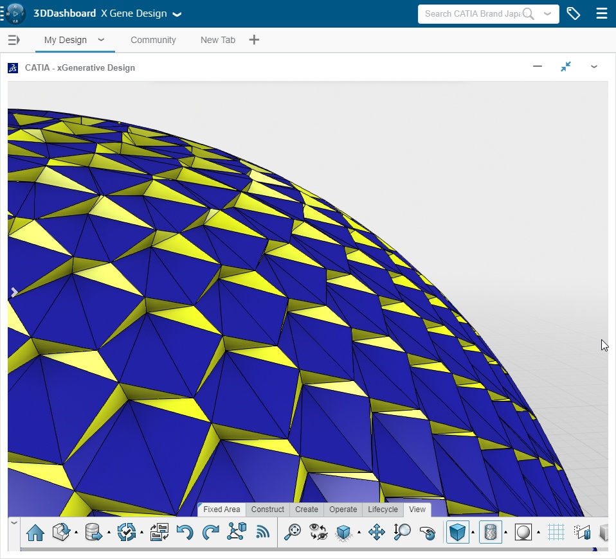Expand the ground cube view dropdown arrow
This screenshot has width=616, height=559.
point(359,533)
